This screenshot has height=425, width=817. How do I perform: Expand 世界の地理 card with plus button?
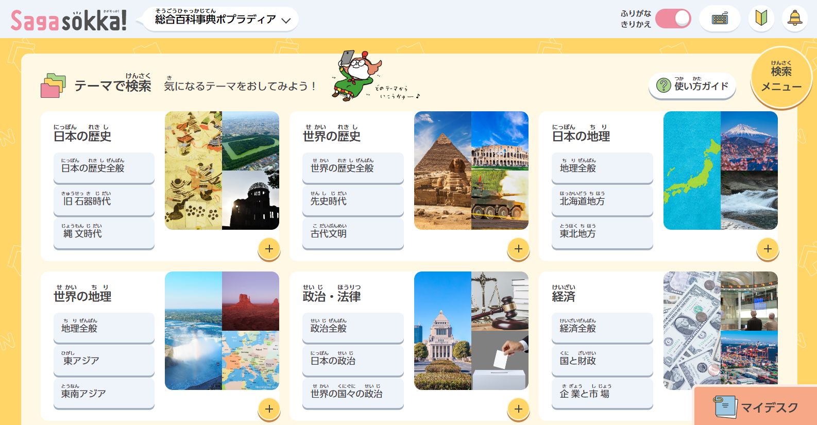click(x=269, y=409)
